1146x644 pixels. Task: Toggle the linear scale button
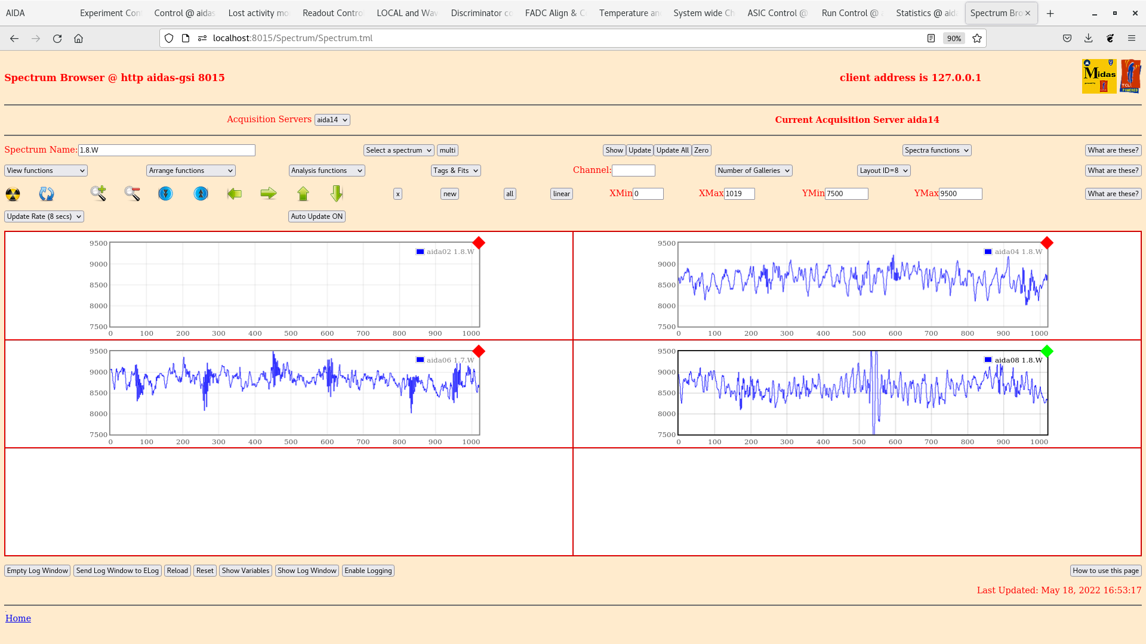tap(562, 194)
